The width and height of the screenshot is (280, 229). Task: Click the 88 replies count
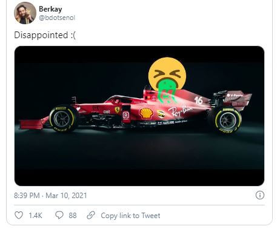coord(73,216)
